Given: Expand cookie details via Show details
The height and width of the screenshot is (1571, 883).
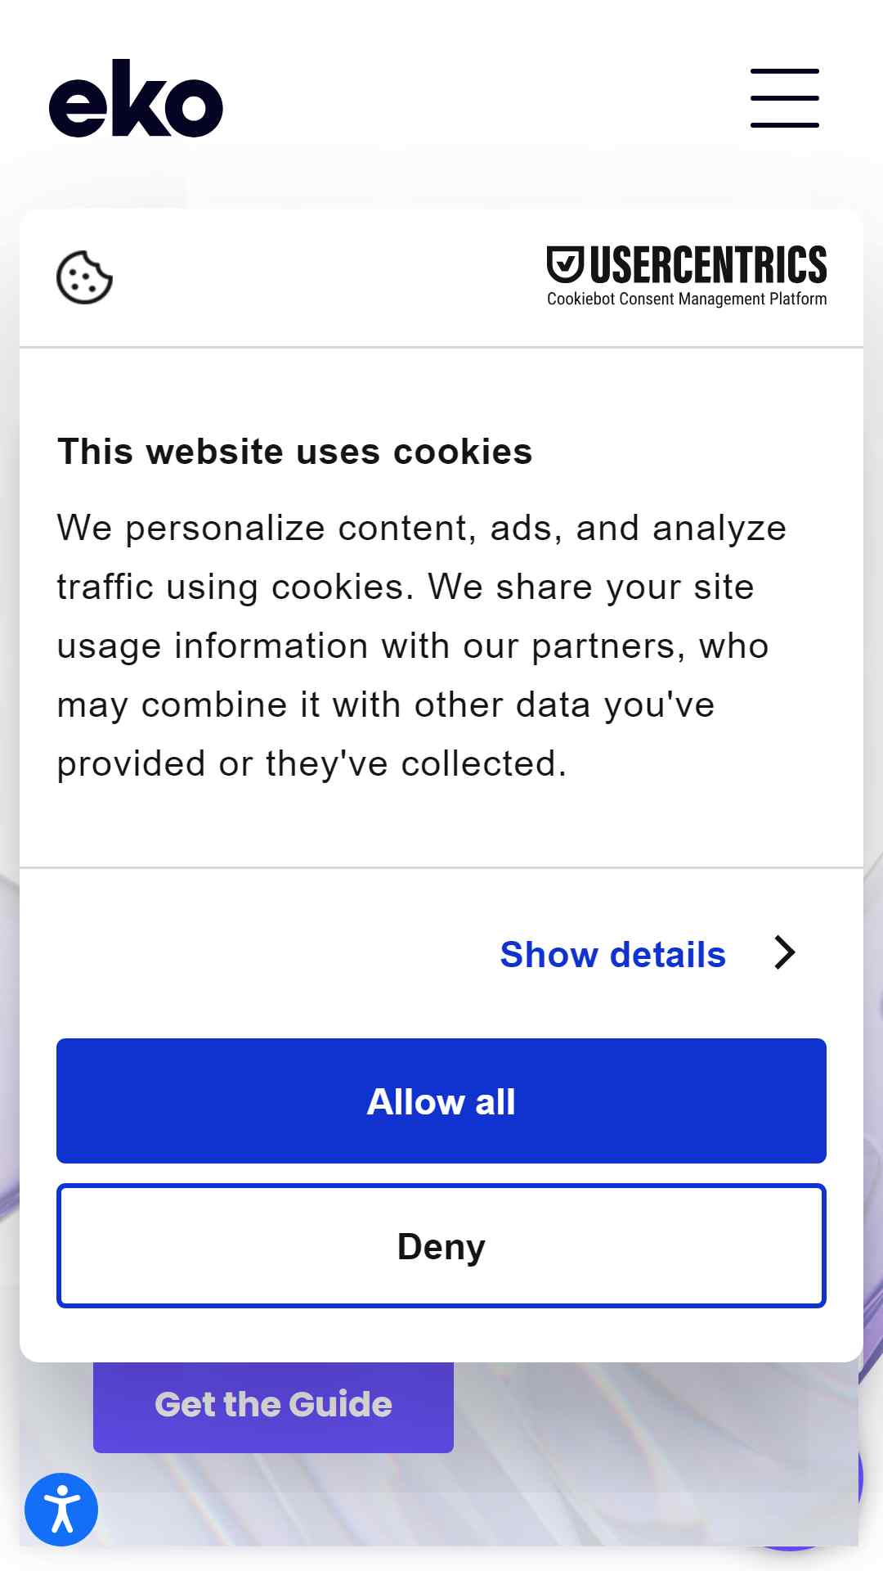Looking at the screenshot, I should tap(613, 954).
